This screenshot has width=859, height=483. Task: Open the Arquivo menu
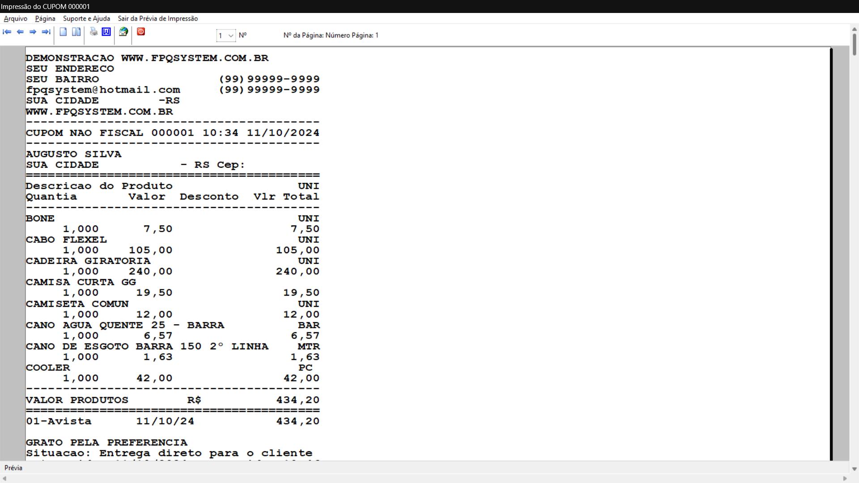16,18
